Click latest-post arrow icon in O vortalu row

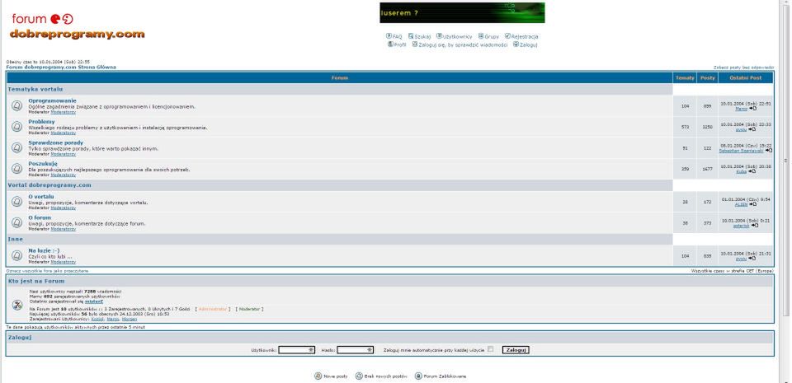tap(752, 204)
